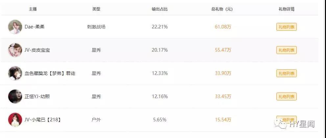Click 正恒YJ-幼熙's avatar picture
The height and width of the screenshot is (138, 326).
(x=15, y=96)
